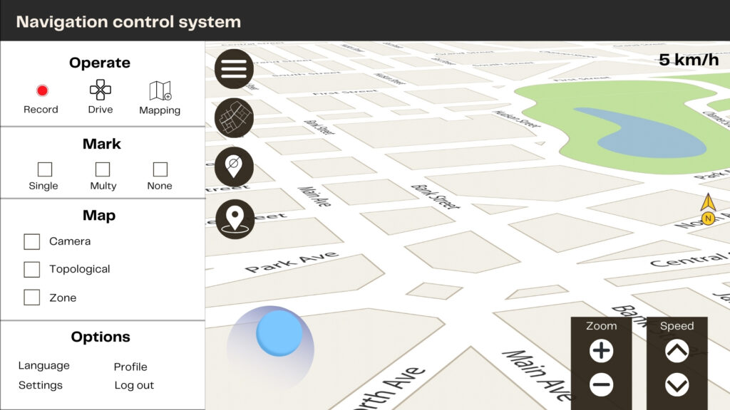Image resolution: width=730 pixels, height=410 pixels.
Task: Increase speed with the up chevron
Action: pos(677,350)
